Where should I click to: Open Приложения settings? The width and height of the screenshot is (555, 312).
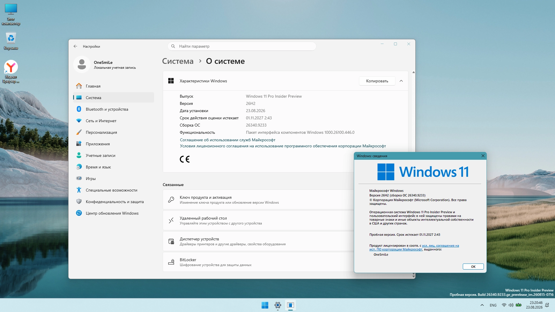pos(114,144)
